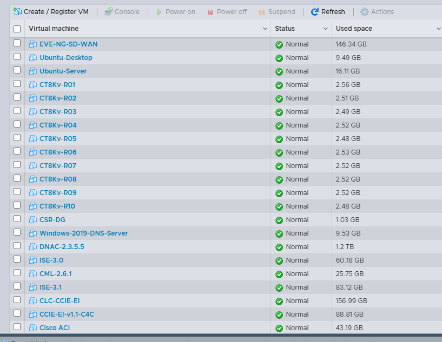Click the VM icon beside CML-2.6.1

tap(33, 274)
